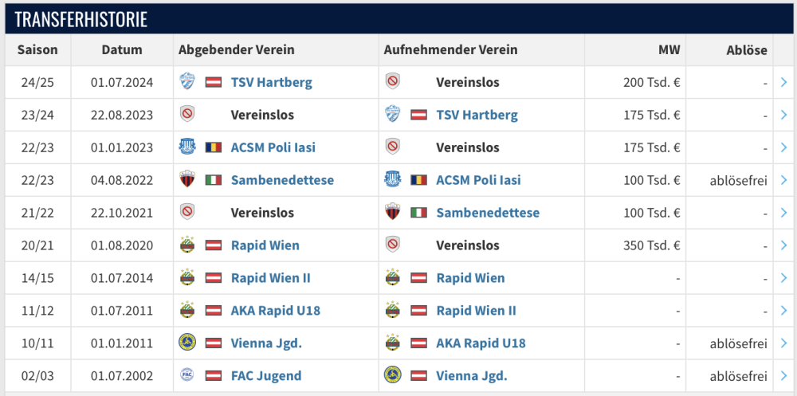Viewport: 797px width, 396px height.
Task: Click the ACSM Poli Iasi crest dated 01.01.2023
Action: 186,147
